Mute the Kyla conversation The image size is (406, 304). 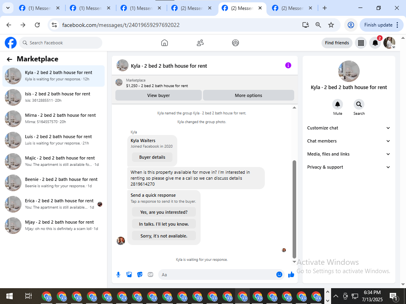[338, 104]
